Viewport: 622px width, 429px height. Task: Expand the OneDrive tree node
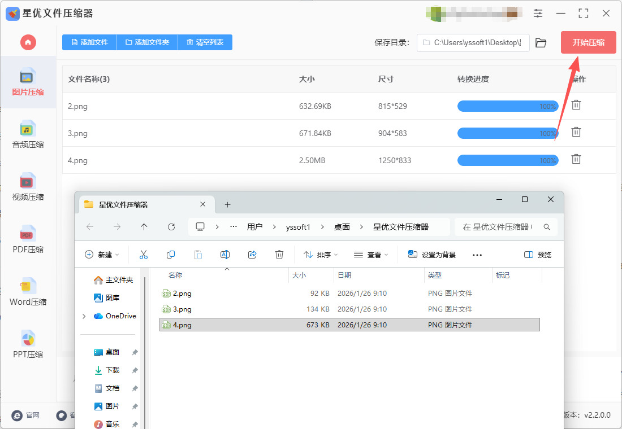tap(84, 316)
